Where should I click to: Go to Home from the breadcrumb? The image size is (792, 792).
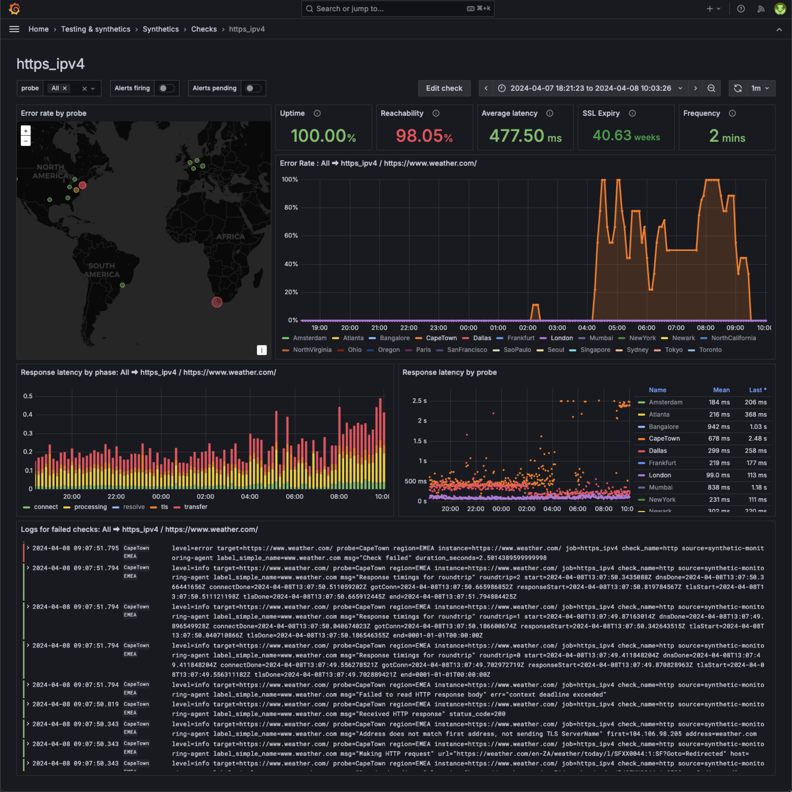[39, 29]
